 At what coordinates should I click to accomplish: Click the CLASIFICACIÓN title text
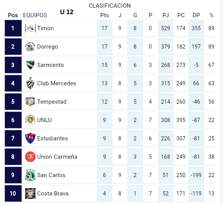pos(110,6)
